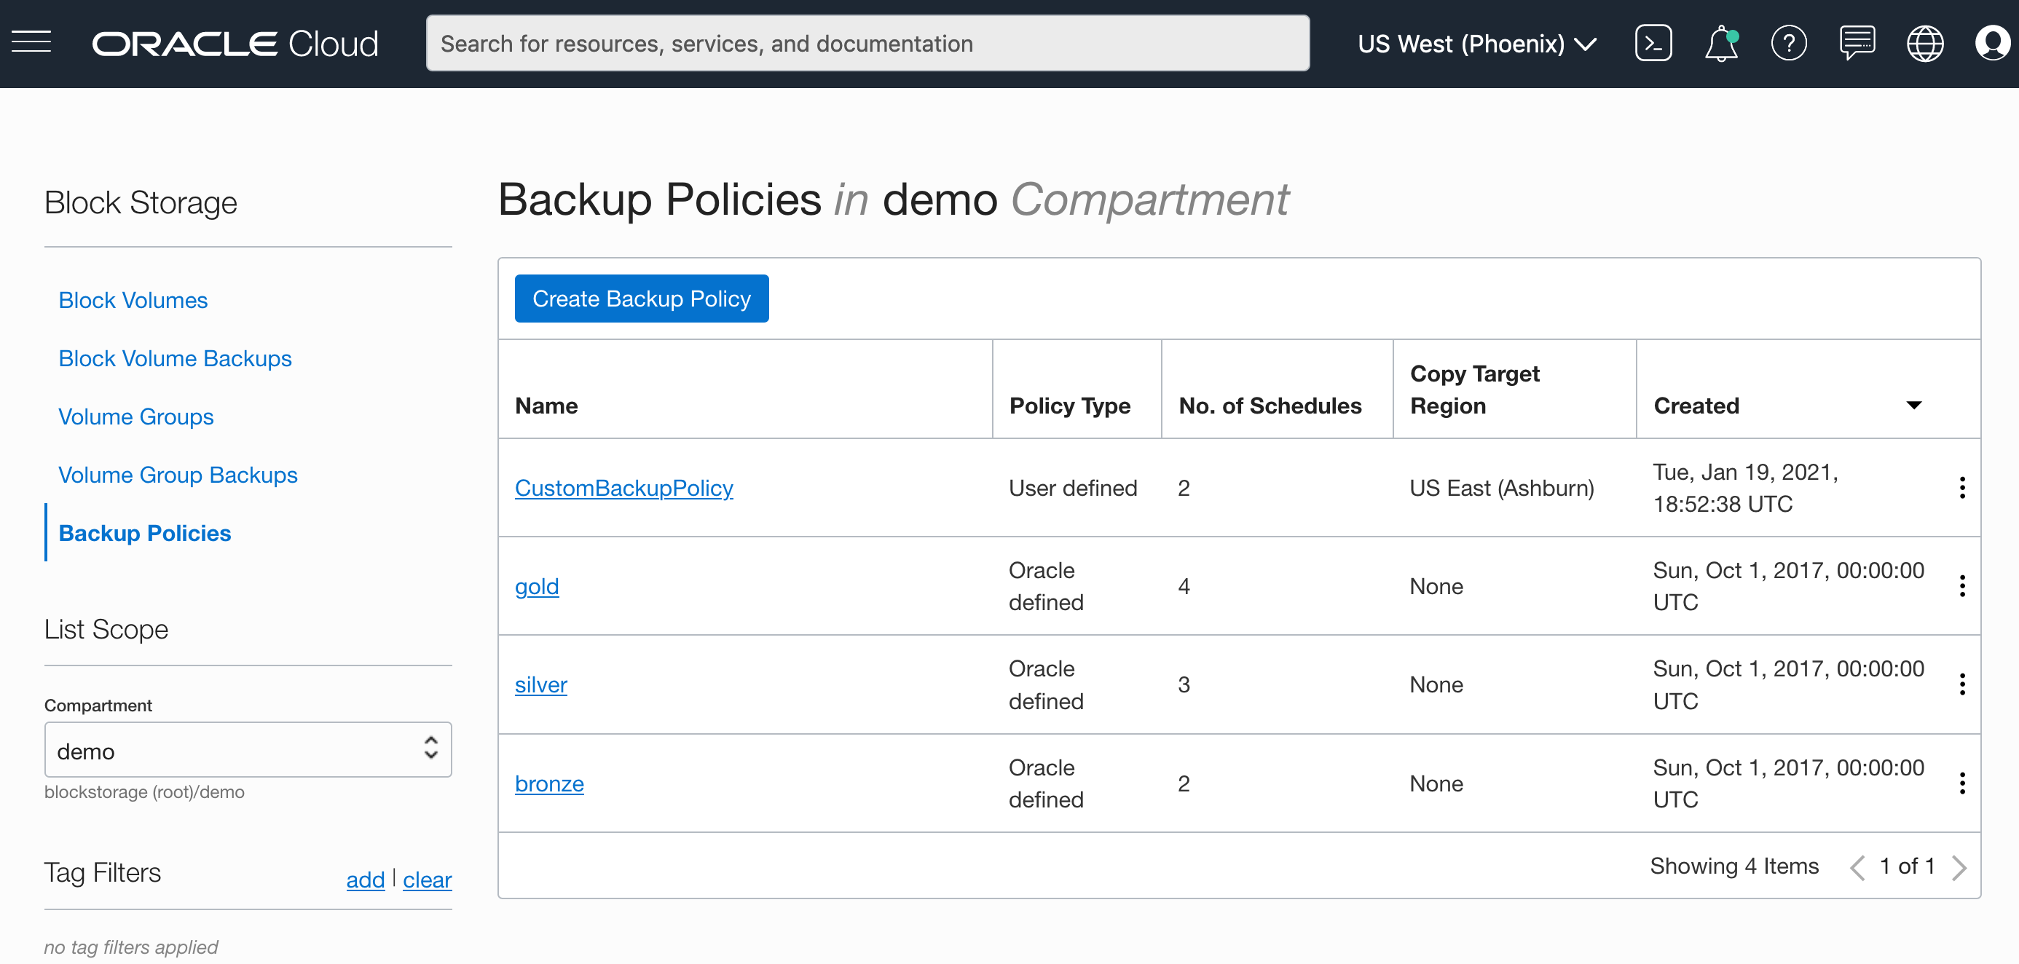Click the resource search field

pos(867,42)
